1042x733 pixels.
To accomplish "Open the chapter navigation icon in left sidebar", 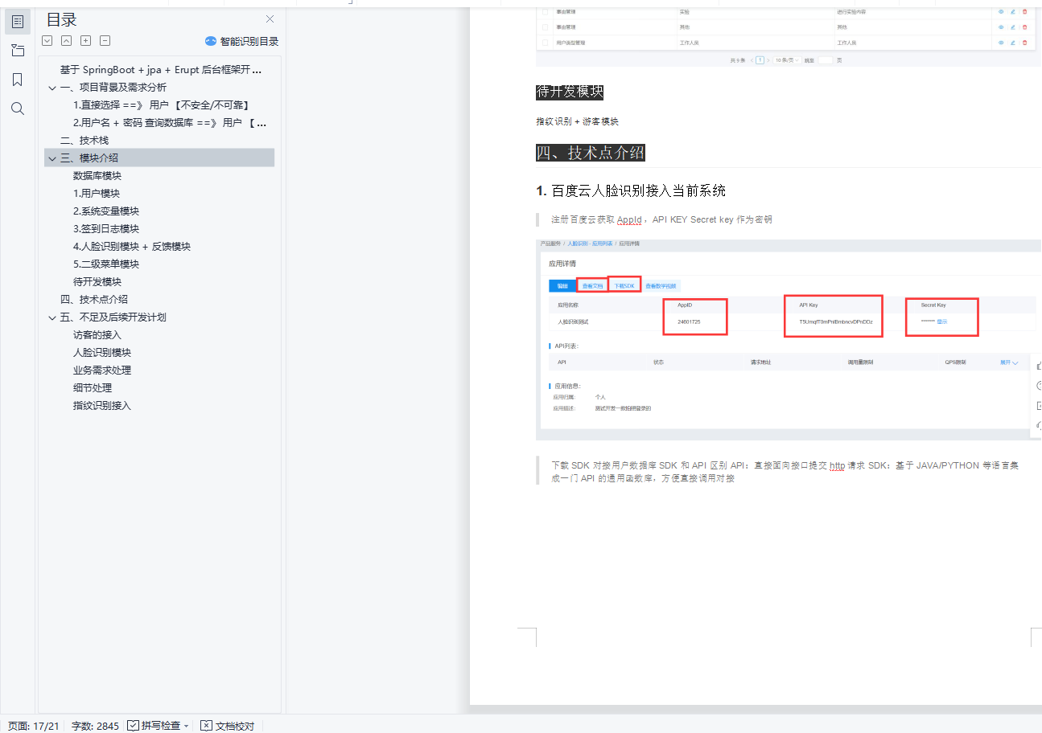I will click(18, 51).
